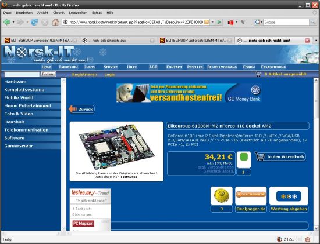The width and height of the screenshot is (320, 244).
Task: Open the Bearbeiten menu
Action: pos(24,13)
